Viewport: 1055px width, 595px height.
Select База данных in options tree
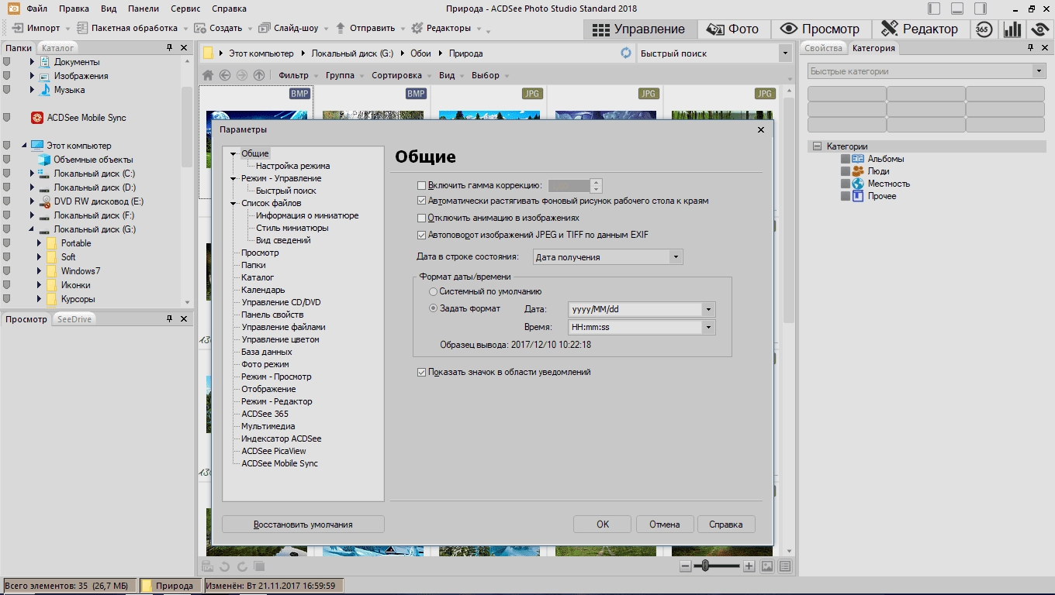[x=267, y=352]
